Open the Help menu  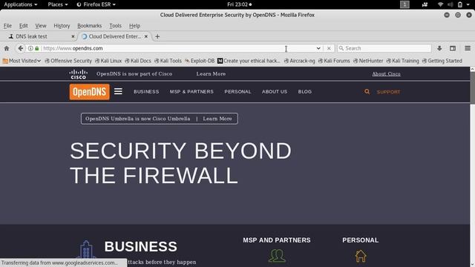click(134, 26)
